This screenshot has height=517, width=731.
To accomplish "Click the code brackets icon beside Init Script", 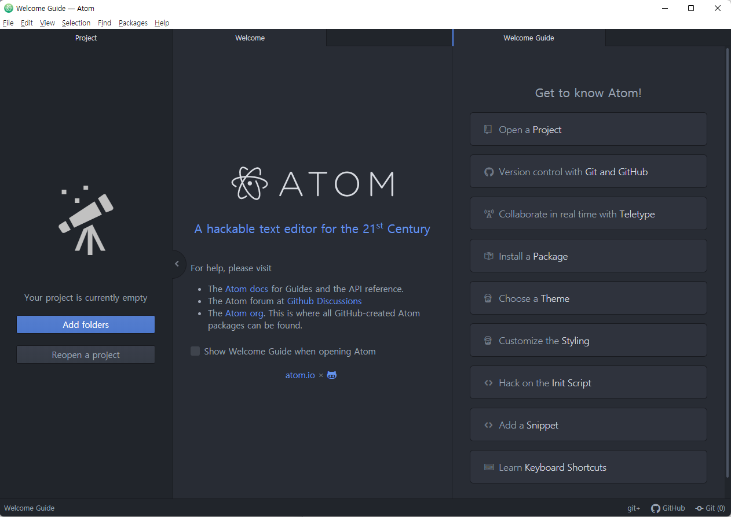I will 488,383.
